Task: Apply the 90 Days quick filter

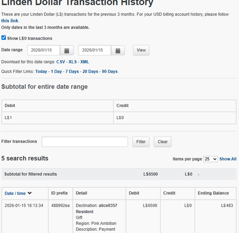Action: [x=109, y=72]
